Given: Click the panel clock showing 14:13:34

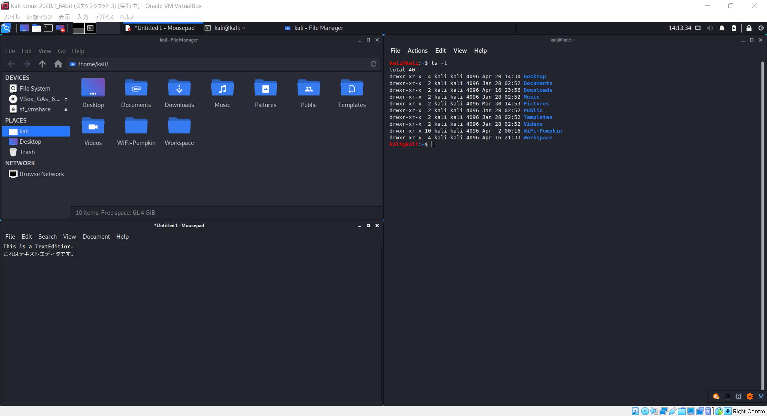Looking at the screenshot, I should pyautogui.click(x=680, y=28).
